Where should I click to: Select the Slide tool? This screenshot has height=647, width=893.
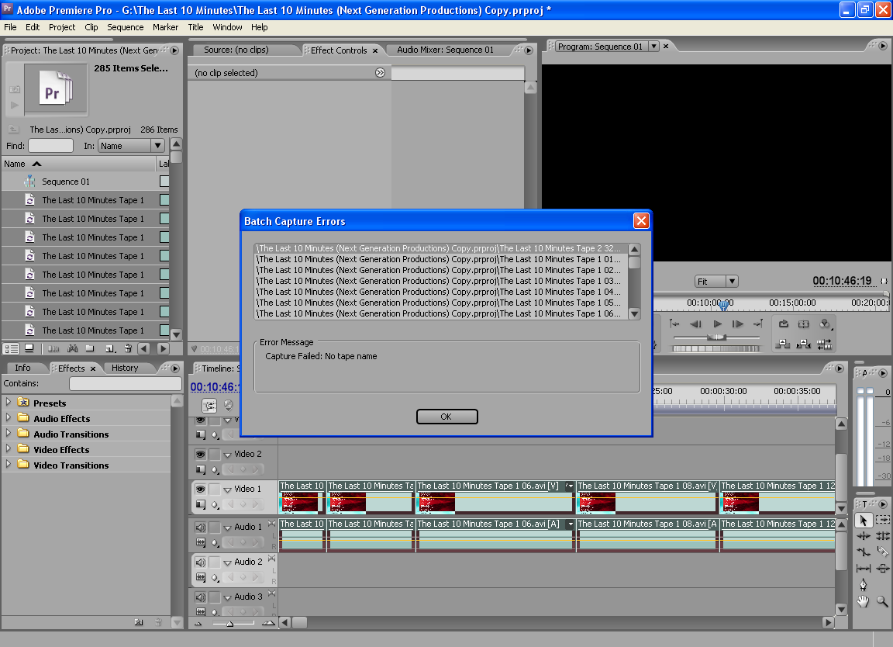tap(882, 569)
